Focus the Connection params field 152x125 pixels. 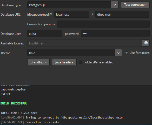103,24
